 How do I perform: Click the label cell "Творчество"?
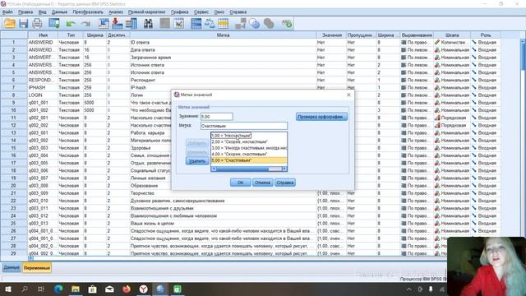[x=223, y=193]
